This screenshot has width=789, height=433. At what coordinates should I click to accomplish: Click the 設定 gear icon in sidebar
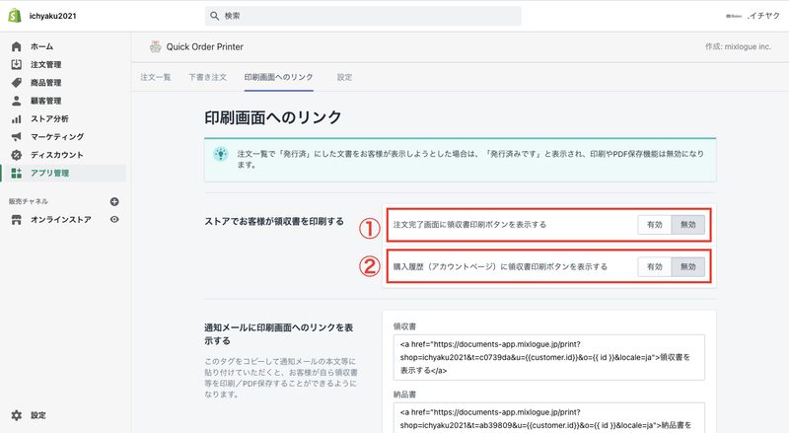pyautogui.click(x=16, y=415)
